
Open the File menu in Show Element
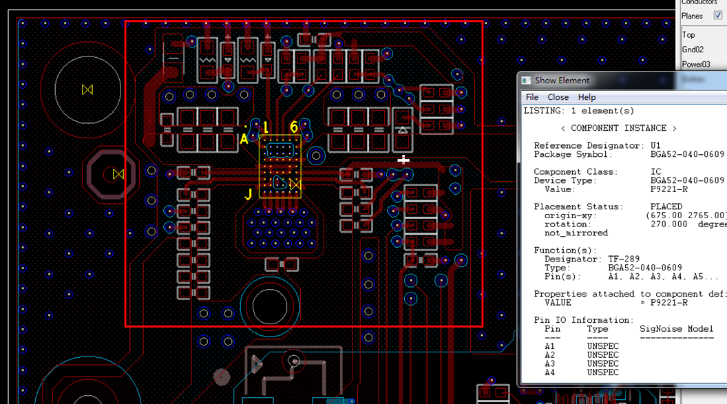[x=532, y=97]
